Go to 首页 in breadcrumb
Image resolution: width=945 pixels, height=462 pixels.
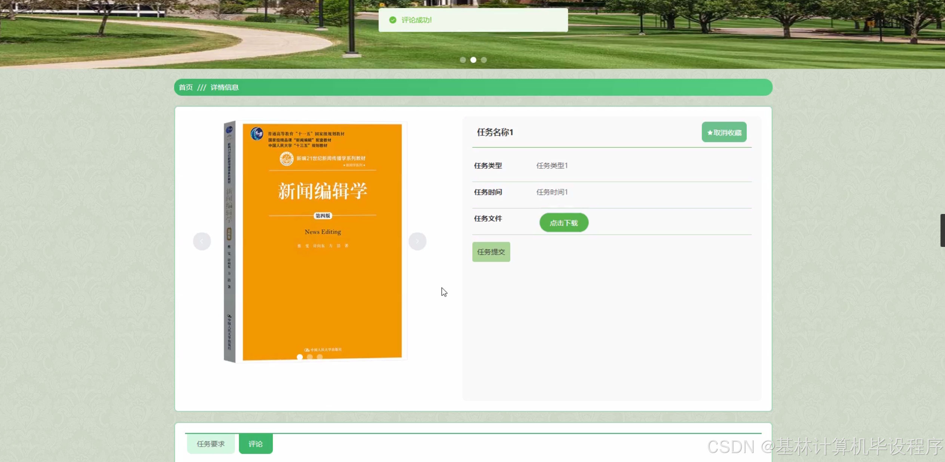[x=186, y=87]
